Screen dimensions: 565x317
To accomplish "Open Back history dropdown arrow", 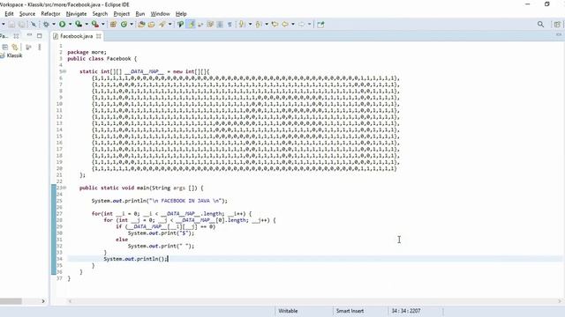I will tap(293, 25).
